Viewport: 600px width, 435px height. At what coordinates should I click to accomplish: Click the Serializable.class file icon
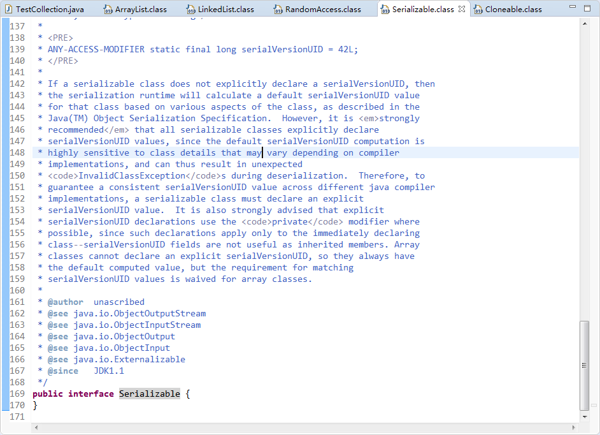pos(385,9)
